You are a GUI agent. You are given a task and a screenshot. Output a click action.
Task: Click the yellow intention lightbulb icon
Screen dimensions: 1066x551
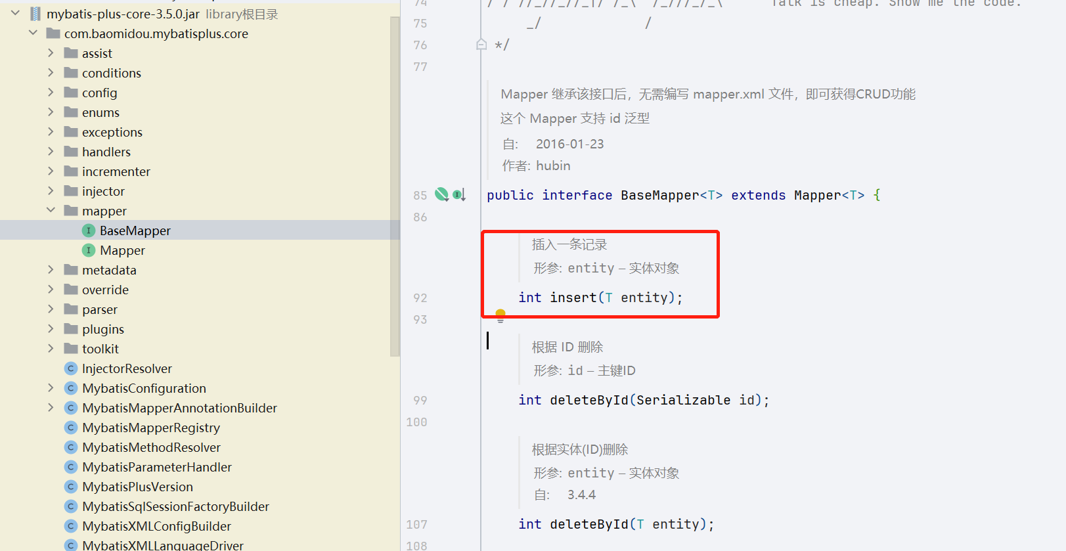[x=500, y=315]
